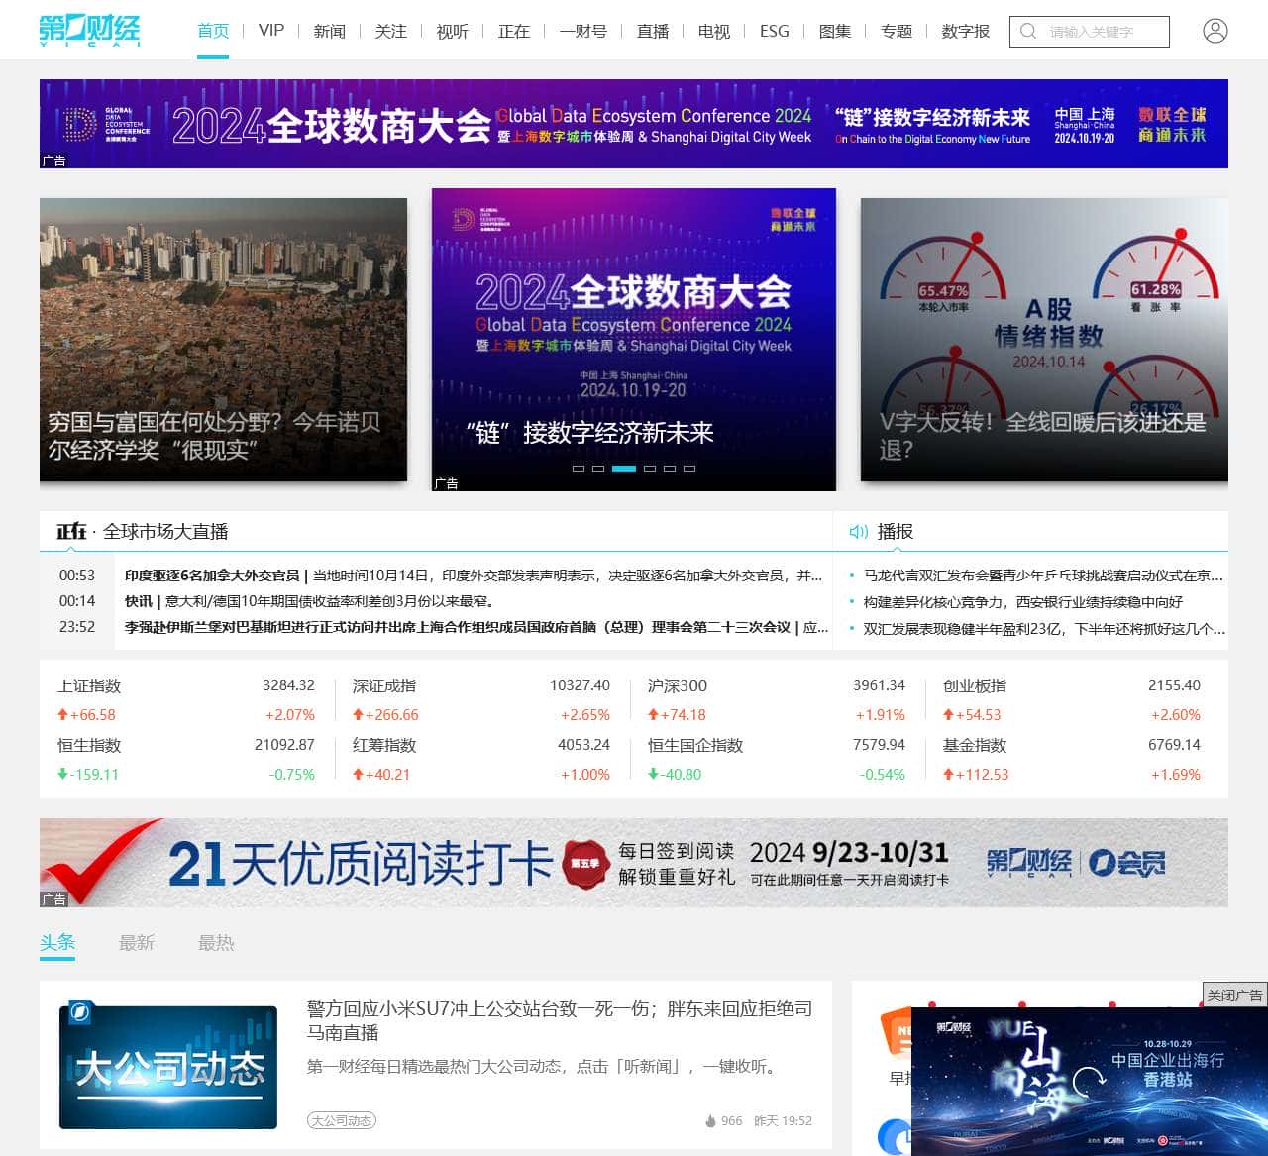Open the center carousel 全球数商大会 slide

pyautogui.click(x=634, y=340)
